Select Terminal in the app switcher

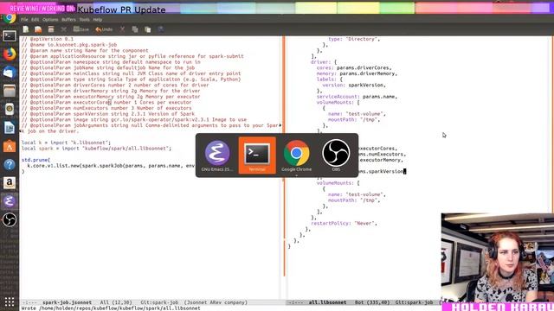tap(257, 155)
